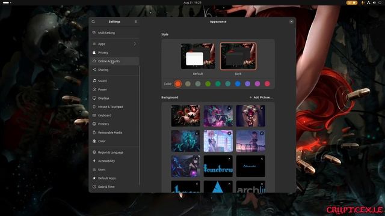Open Region & Language settings
The width and height of the screenshot is (385, 216).
click(x=114, y=152)
